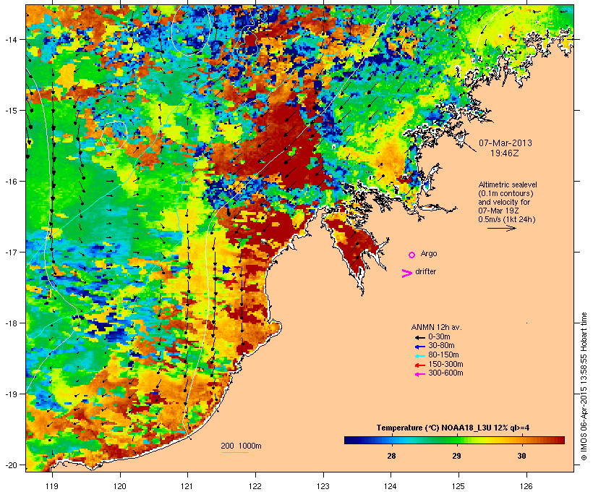Click the cyan 80-150m legend arrow
The width and height of the screenshot is (593, 492).
coord(419,356)
